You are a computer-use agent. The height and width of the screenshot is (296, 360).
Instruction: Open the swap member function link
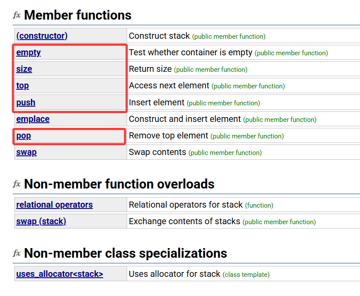(27, 152)
